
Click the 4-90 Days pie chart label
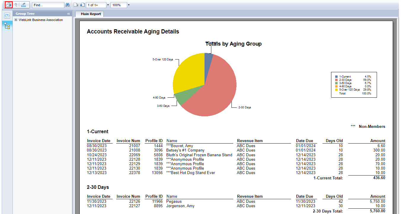pyautogui.click(x=159, y=97)
